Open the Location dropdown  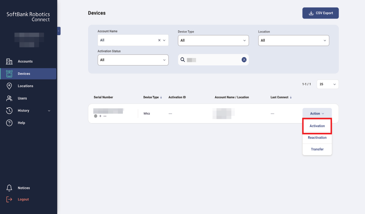(x=294, y=40)
